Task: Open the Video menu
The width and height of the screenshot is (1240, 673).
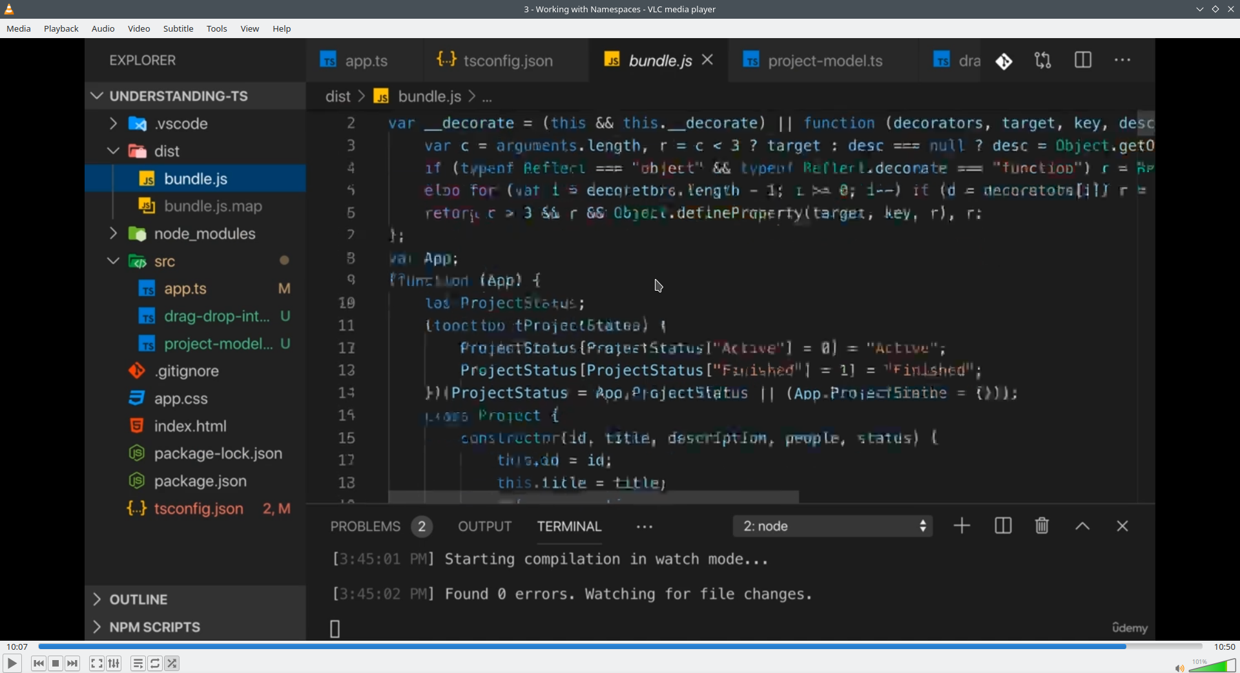Action: pos(139,28)
